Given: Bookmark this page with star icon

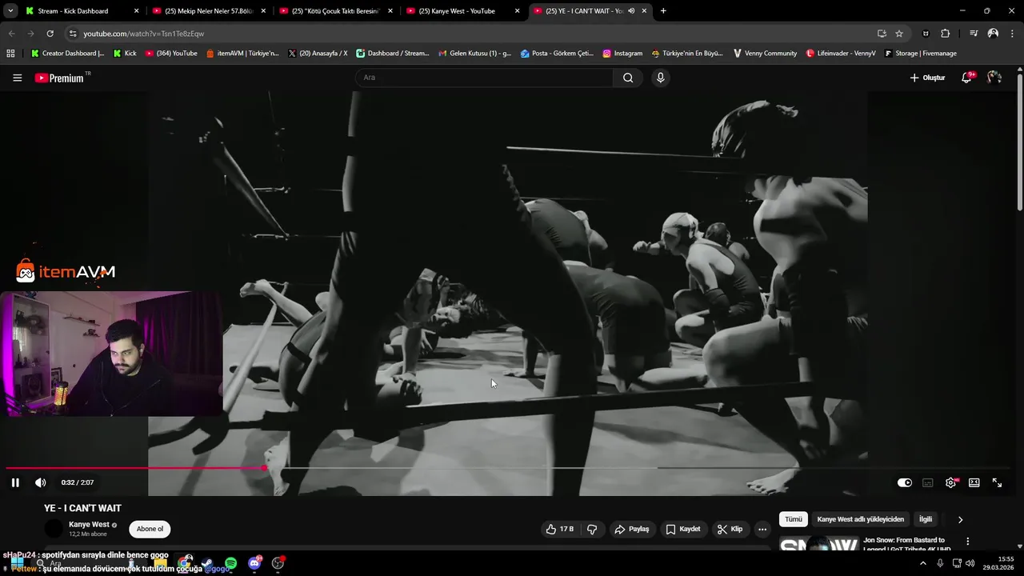Looking at the screenshot, I should (x=899, y=34).
